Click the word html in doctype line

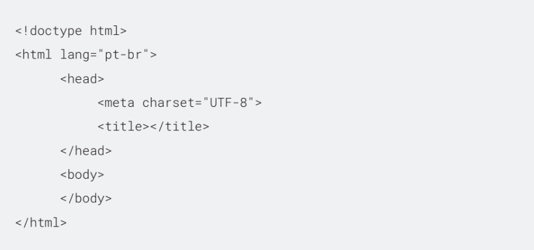click(x=105, y=31)
